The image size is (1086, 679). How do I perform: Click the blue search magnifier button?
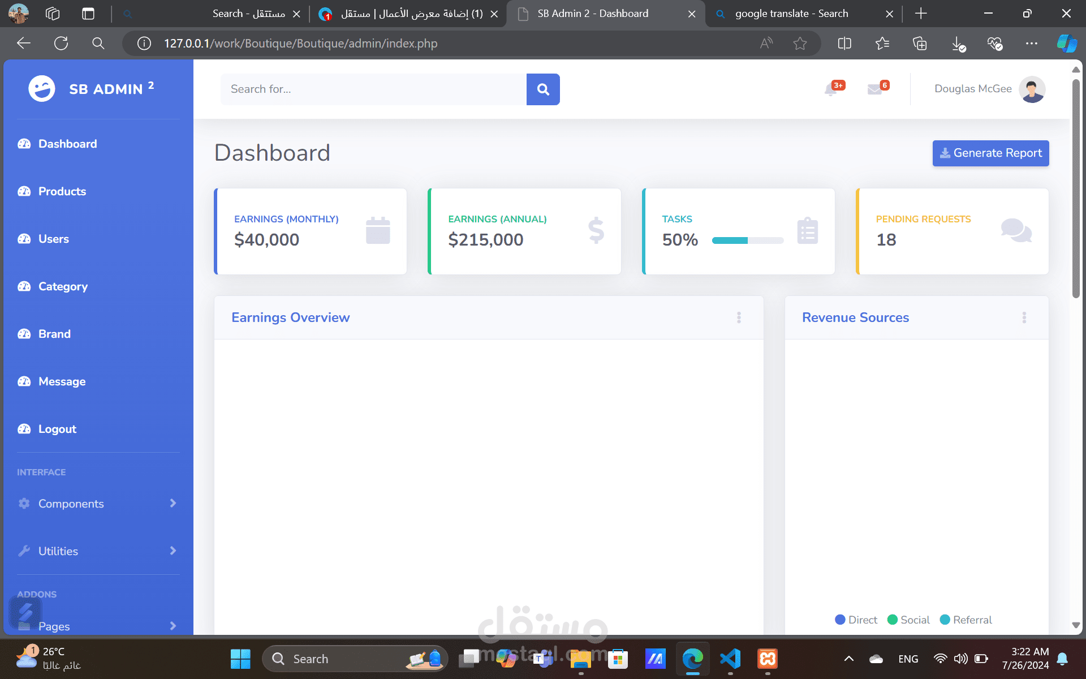(543, 89)
